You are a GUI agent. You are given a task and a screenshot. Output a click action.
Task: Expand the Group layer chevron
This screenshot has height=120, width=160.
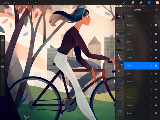[x=152, y=25]
